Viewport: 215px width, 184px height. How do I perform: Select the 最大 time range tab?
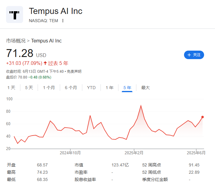145,88
